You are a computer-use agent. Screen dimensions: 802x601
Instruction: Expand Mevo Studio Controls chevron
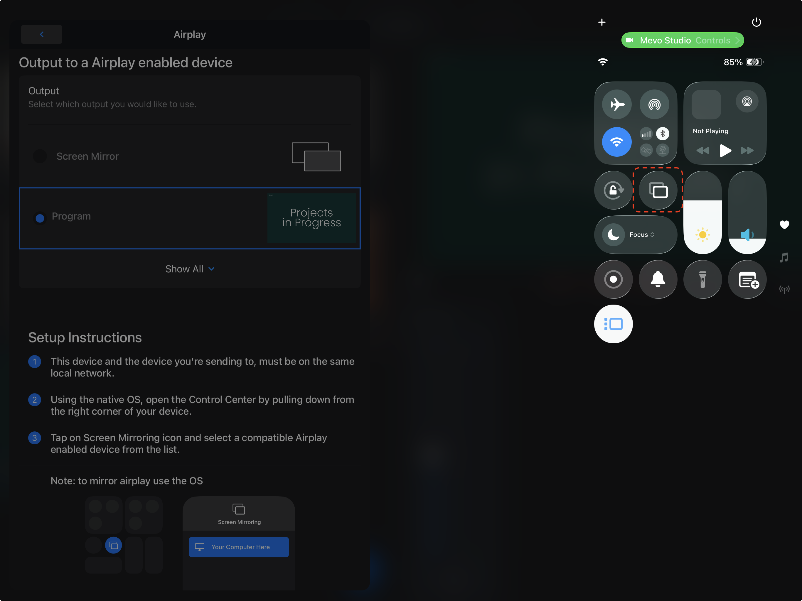[x=737, y=40]
